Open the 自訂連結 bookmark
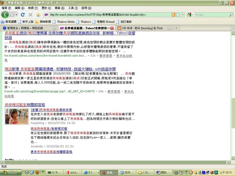The height and width of the screenshot is (176, 235). pyautogui.click(x=124, y=22)
